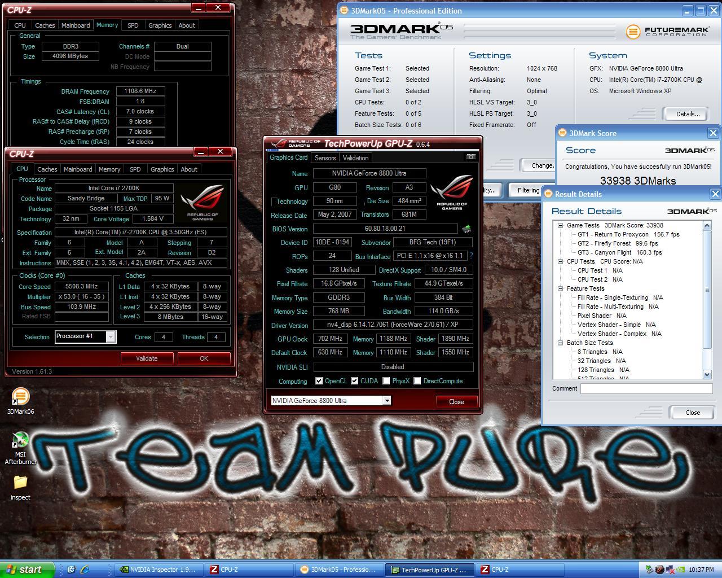The image size is (722, 578).
Task: Select GT3 - Canyon Flight result row
Action: click(x=619, y=252)
